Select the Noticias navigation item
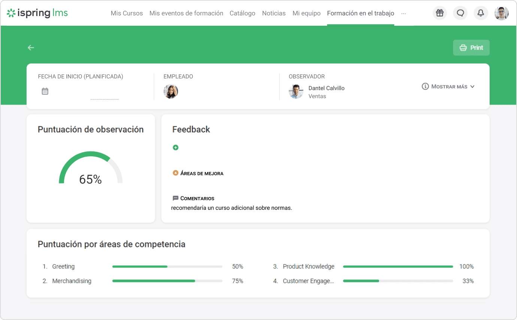 (274, 13)
